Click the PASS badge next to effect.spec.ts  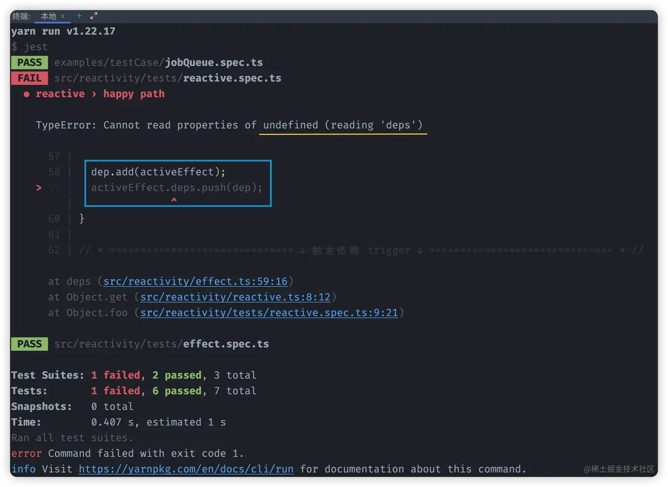[x=30, y=344]
